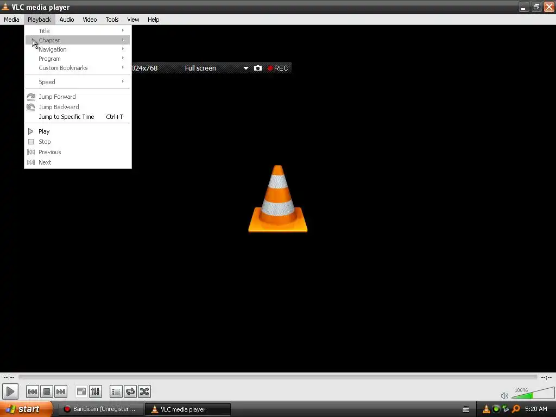Select Previous in Playback menu
Screen dimensions: 556x417
coord(78,152)
